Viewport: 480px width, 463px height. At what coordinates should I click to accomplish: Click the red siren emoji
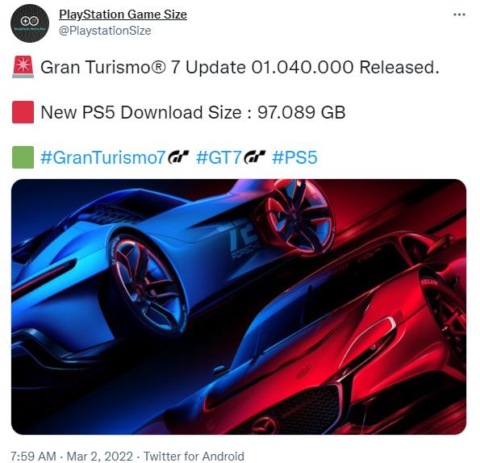tap(23, 67)
